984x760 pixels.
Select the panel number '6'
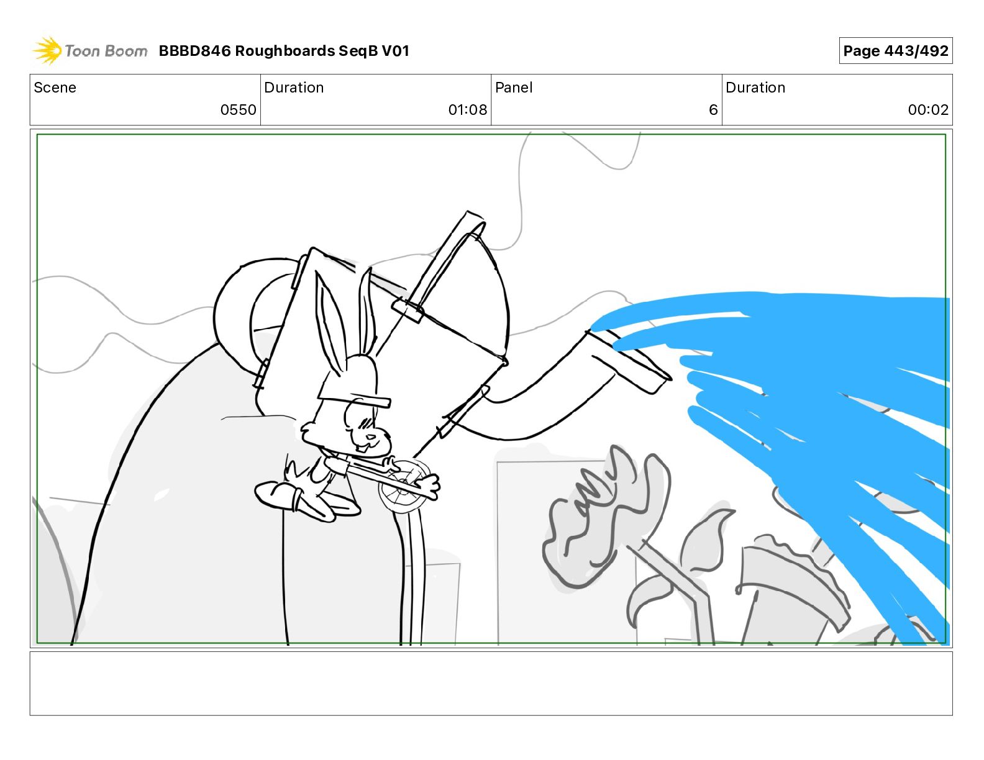tap(713, 110)
